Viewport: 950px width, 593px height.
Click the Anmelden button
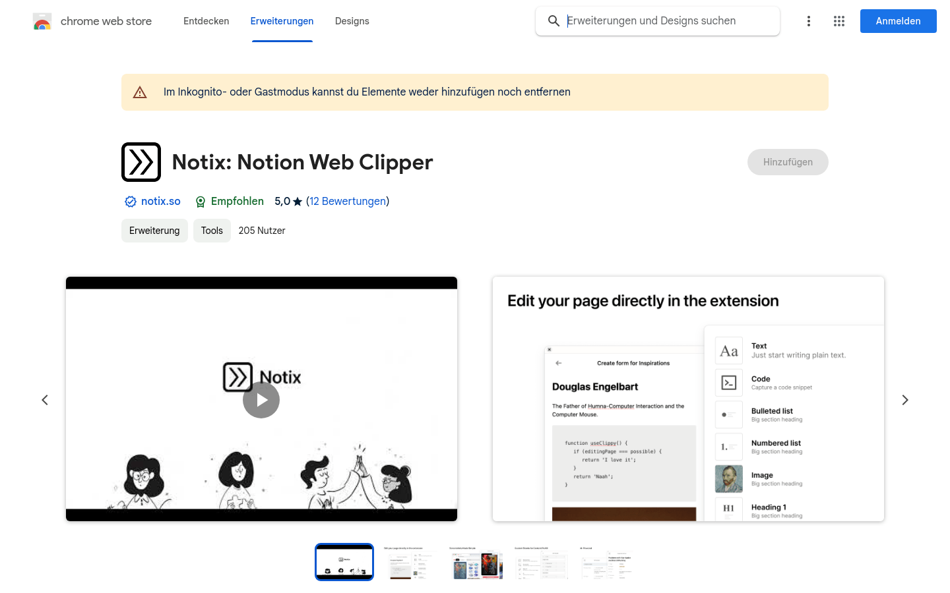899,21
